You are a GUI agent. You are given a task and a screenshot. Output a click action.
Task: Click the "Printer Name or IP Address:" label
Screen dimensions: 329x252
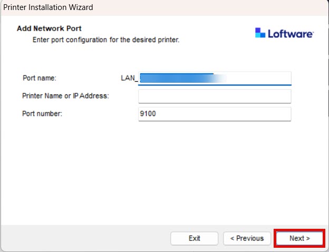(x=65, y=96)
